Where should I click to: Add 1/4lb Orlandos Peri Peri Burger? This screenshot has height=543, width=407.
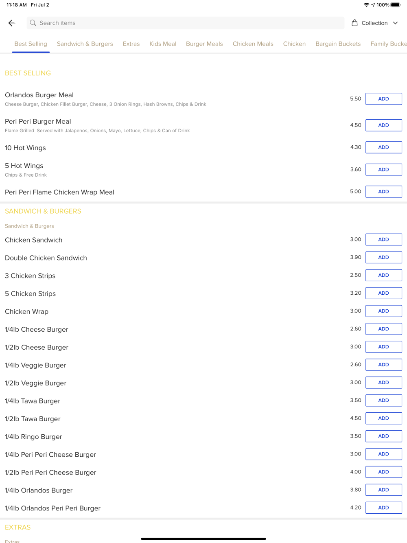coord(383,508)
